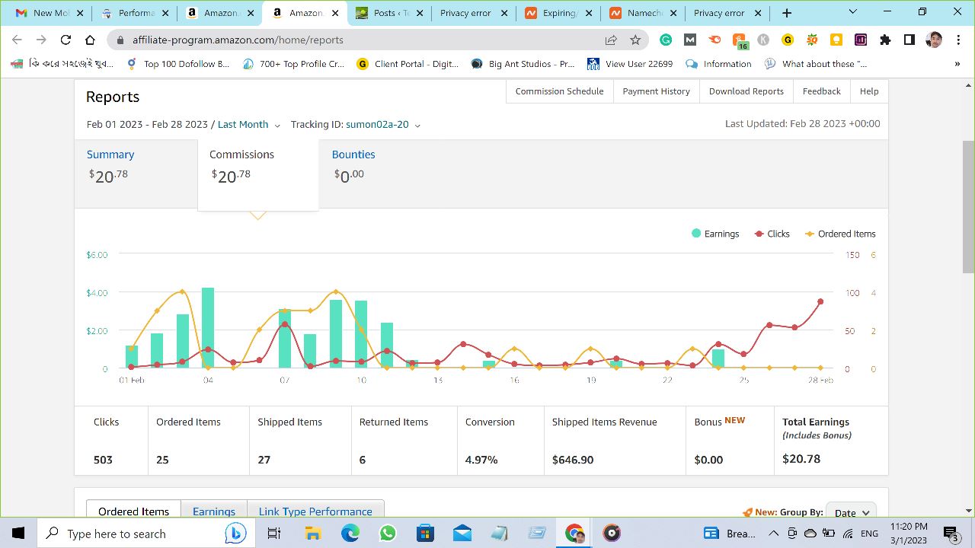Open the Chrome three-dot menu
975x548 pixels.
959,40
